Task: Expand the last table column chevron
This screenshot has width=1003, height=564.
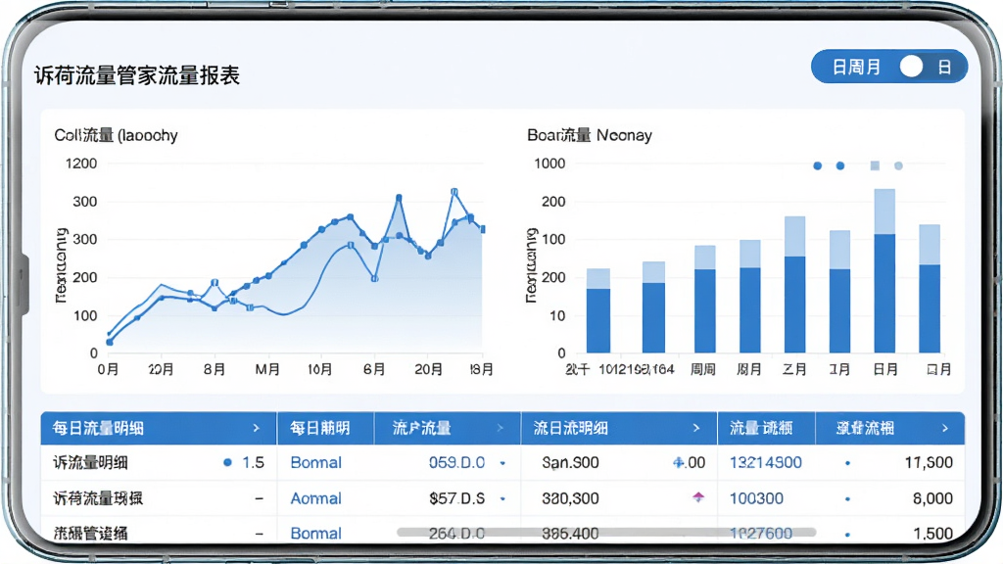Action: [x=945, y=428]
